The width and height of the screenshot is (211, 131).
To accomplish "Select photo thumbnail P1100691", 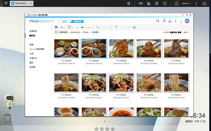I will coord(176,48).
